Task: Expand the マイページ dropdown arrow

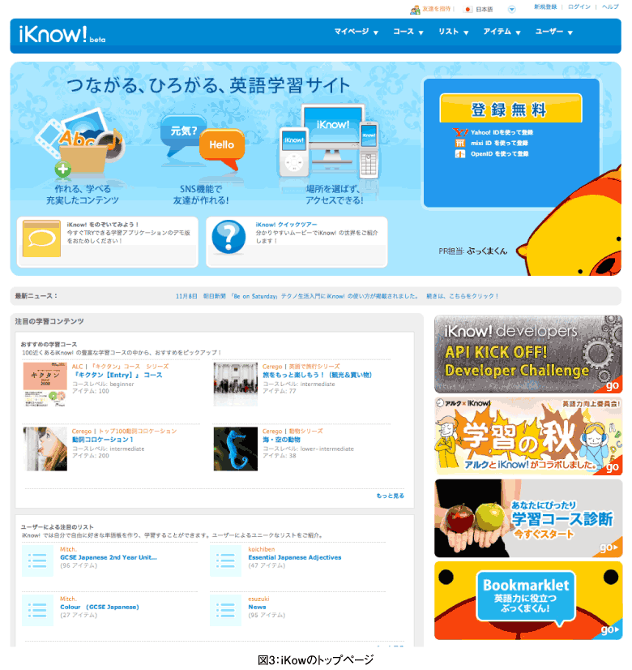Action: (x=376, y=32)
